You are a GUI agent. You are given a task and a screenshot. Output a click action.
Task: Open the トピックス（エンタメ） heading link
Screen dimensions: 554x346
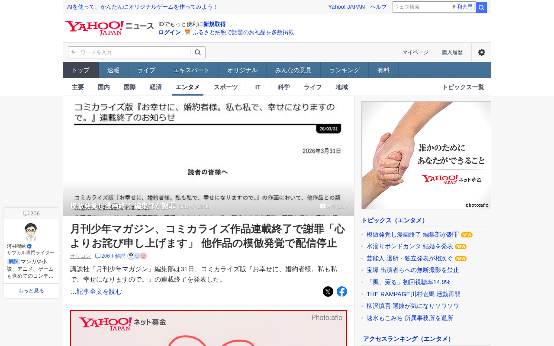click(394, 220)
